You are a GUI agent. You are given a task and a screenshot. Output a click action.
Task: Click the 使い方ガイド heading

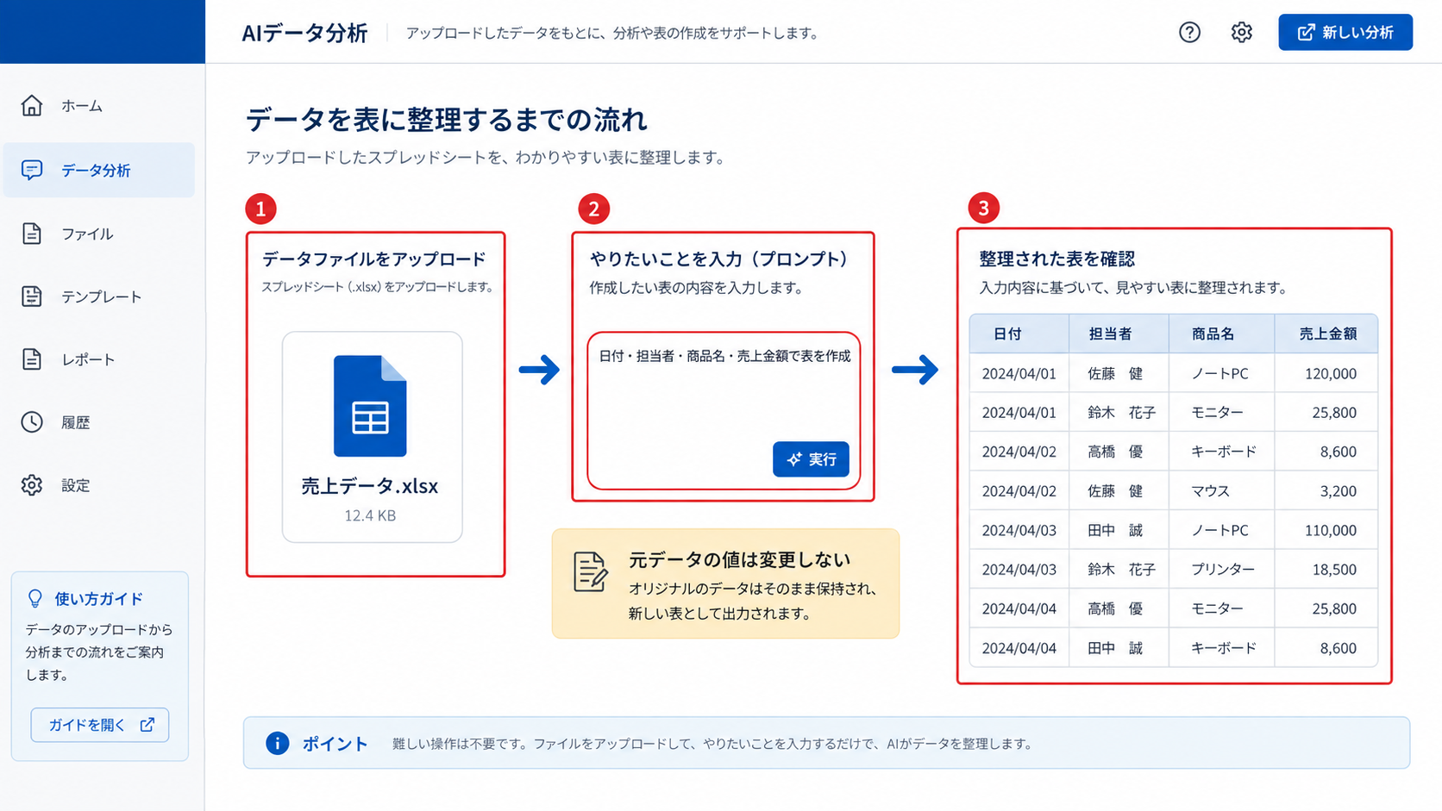pos(98,599)
